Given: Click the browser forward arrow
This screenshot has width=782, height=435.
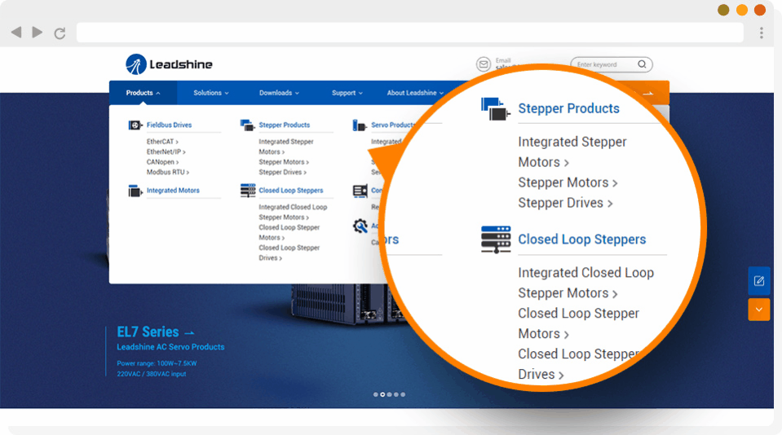Looking at the screenshot, I should [37, 33].
